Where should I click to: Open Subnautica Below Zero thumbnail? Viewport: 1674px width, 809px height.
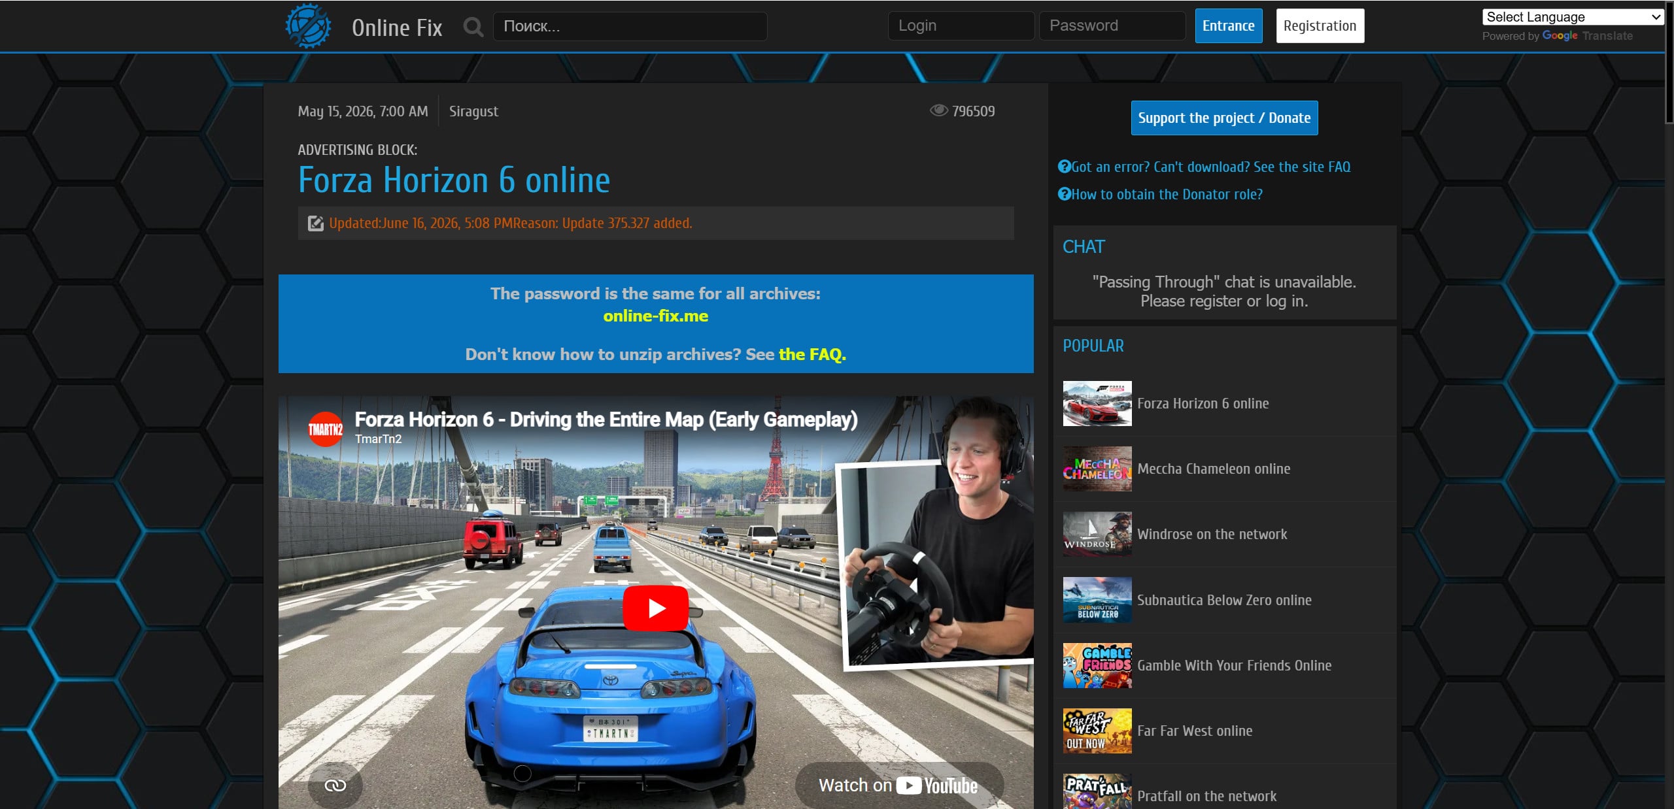1097,599
